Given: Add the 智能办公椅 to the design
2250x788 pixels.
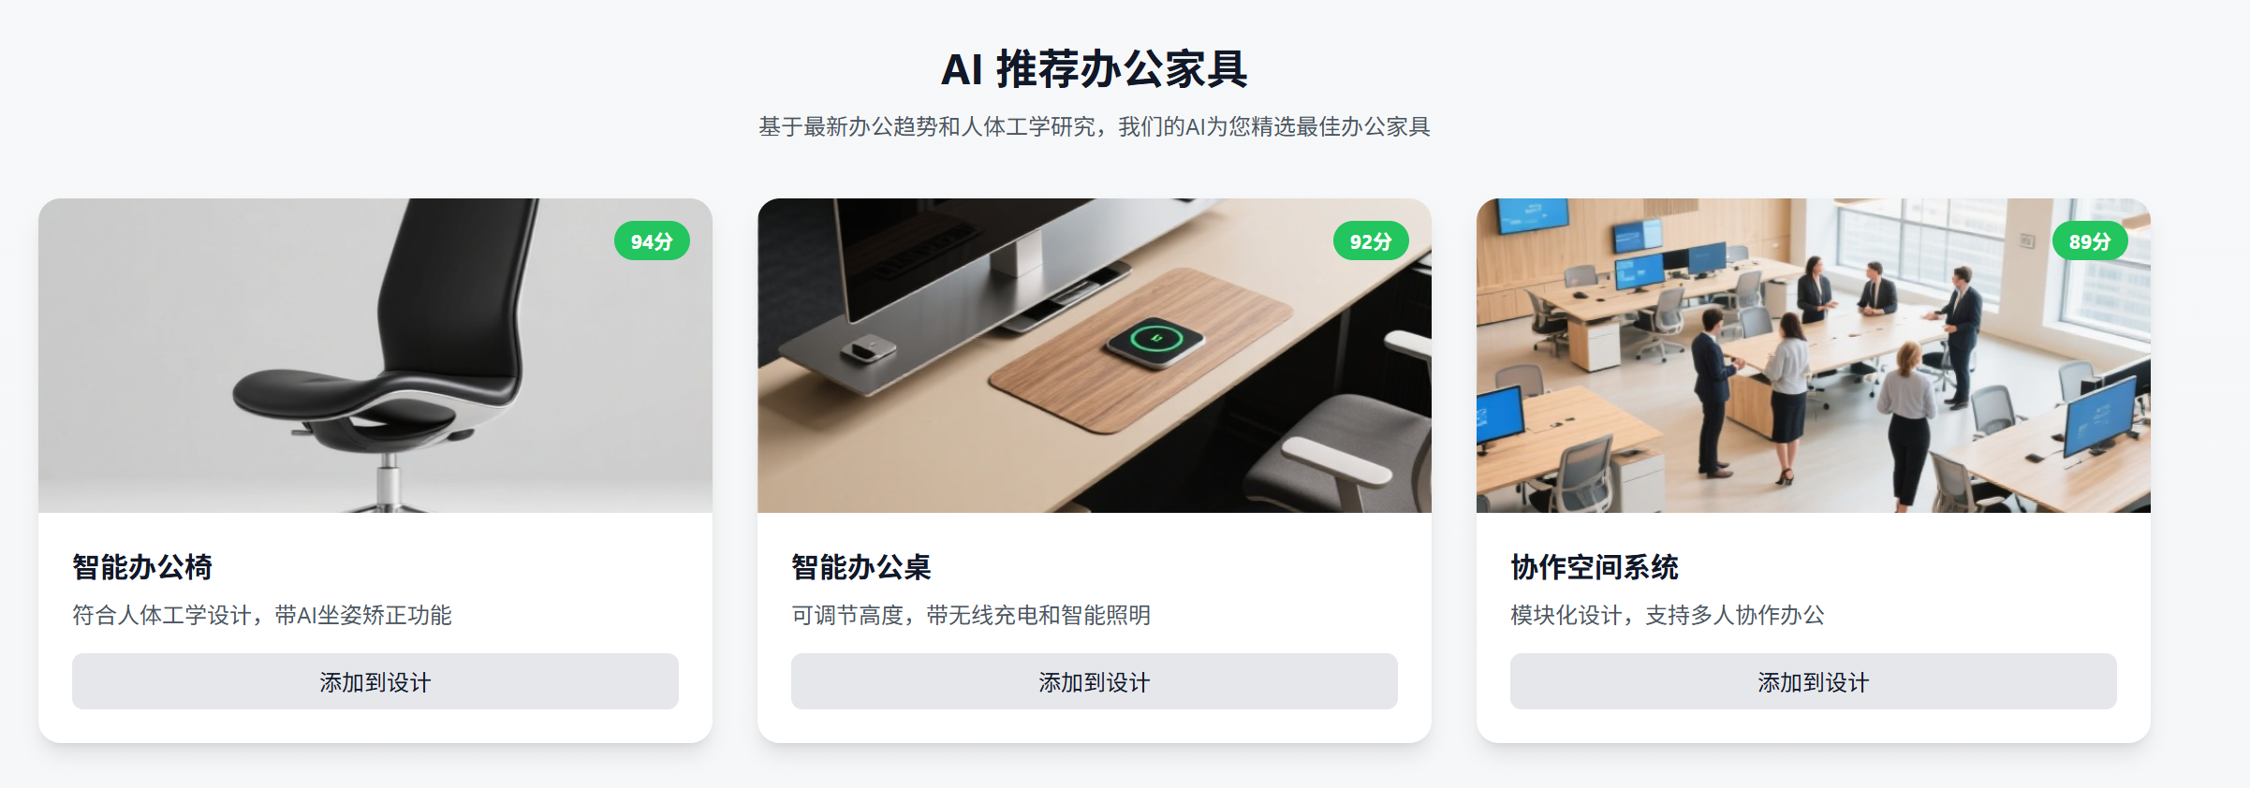Looking at the screenshot, I should tap(375, 681).
